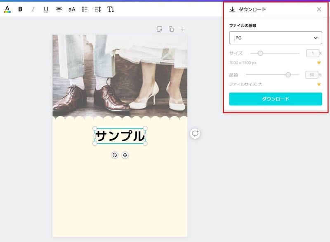Open the JPG file type dropdown
Image resolution: width=330 pixels, height=242 pixels.
[x=275, y=38]
